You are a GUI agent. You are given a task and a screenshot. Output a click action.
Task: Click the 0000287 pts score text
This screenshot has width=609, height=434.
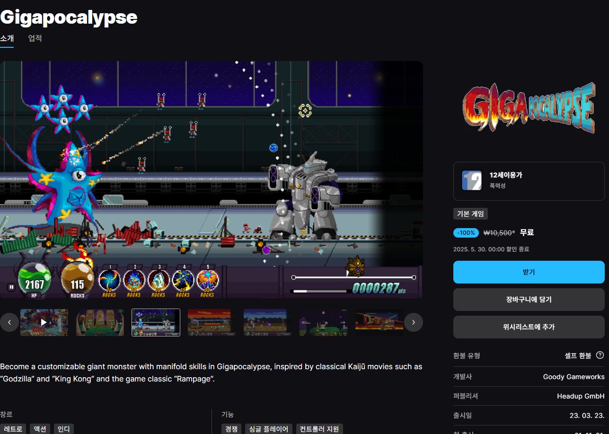tap(380, 288)
